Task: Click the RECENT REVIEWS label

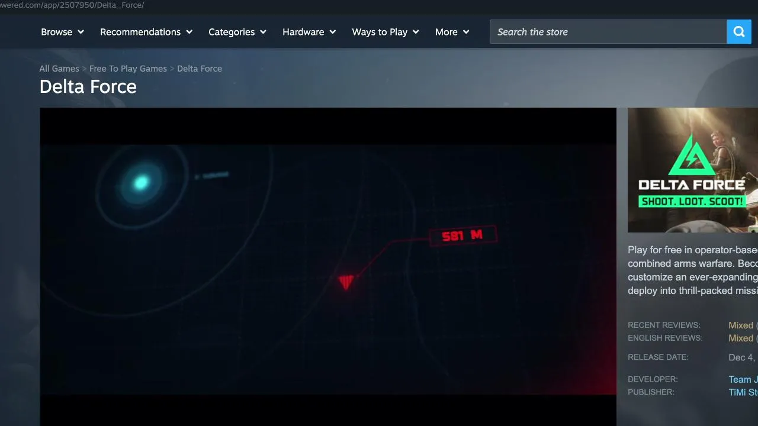Action: pyautogui.click(x=664, y=325)
